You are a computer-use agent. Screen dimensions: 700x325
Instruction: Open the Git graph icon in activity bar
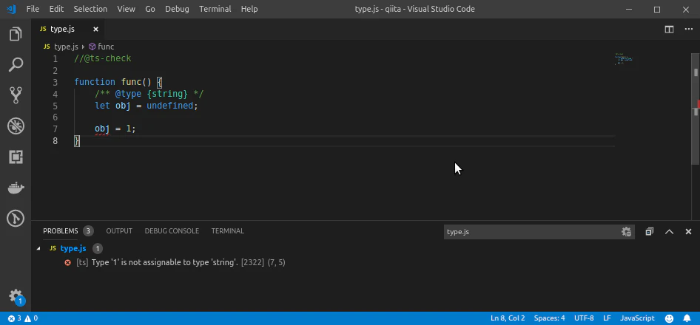[x=16, y=219]
